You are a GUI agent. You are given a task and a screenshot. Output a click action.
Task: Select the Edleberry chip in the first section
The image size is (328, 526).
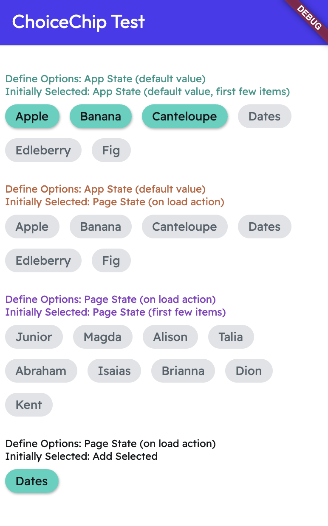(43, 150)
